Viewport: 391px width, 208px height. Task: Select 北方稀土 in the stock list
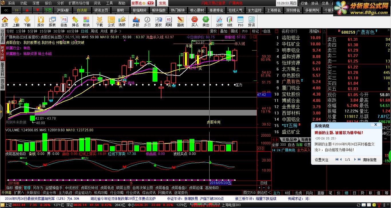291,69
